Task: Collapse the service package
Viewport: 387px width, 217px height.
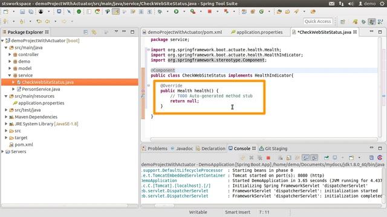Action: click(x=10, y=75)
